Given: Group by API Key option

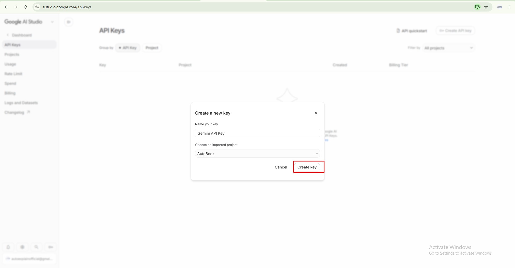Looking at the screenshot, I should click(x=128, y=48).
